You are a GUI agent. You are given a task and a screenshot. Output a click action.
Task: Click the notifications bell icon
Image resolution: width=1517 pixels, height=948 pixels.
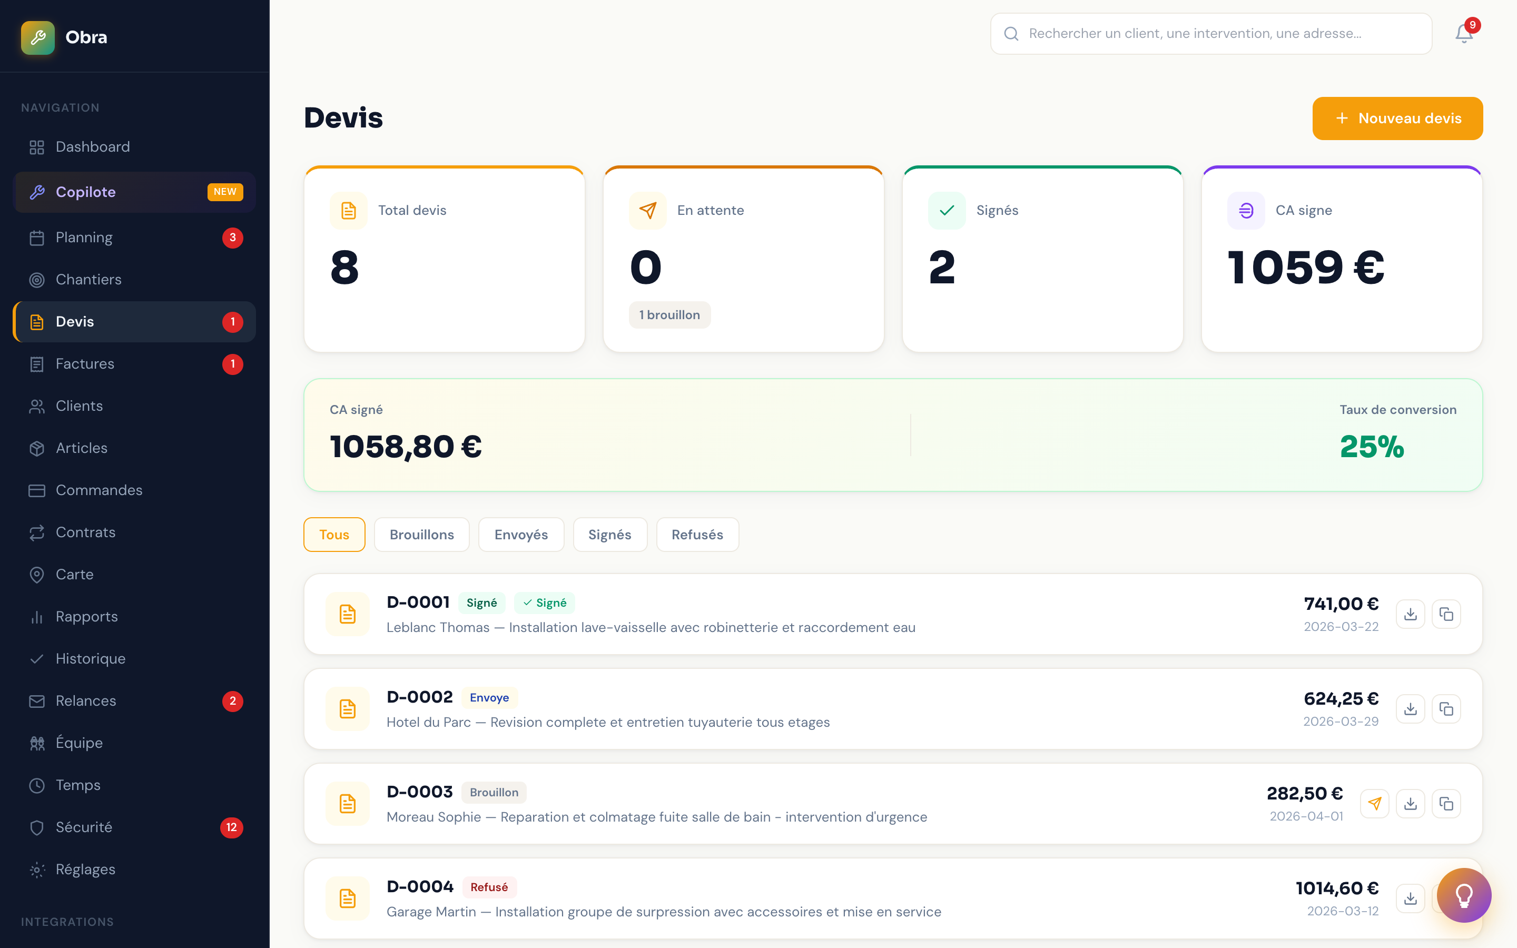coord(1463,34)
